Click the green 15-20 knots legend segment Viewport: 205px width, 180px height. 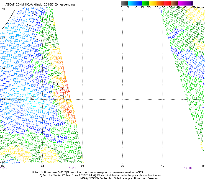point(146,3)
